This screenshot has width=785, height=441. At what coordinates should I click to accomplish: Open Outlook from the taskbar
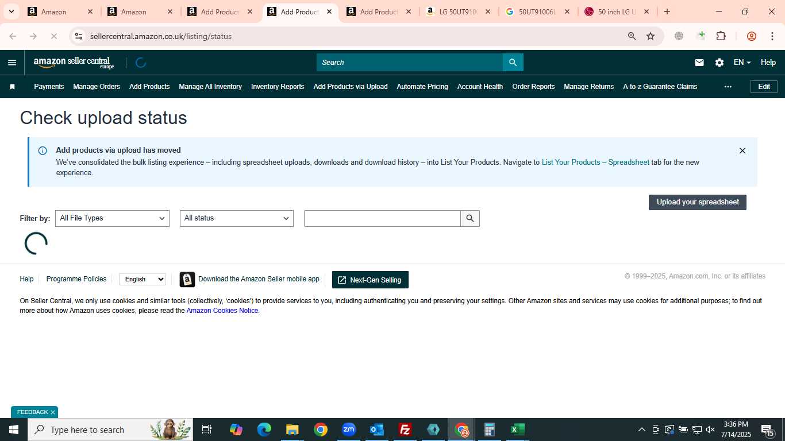click(377, 430)
